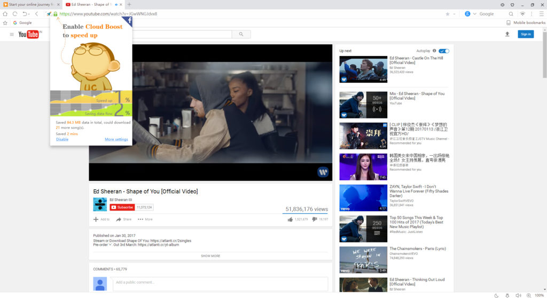This screenshot has height=298, width=547.
Task: Mute the Ed Sheeran tab via speaker icon
Action: click(116, 4)
